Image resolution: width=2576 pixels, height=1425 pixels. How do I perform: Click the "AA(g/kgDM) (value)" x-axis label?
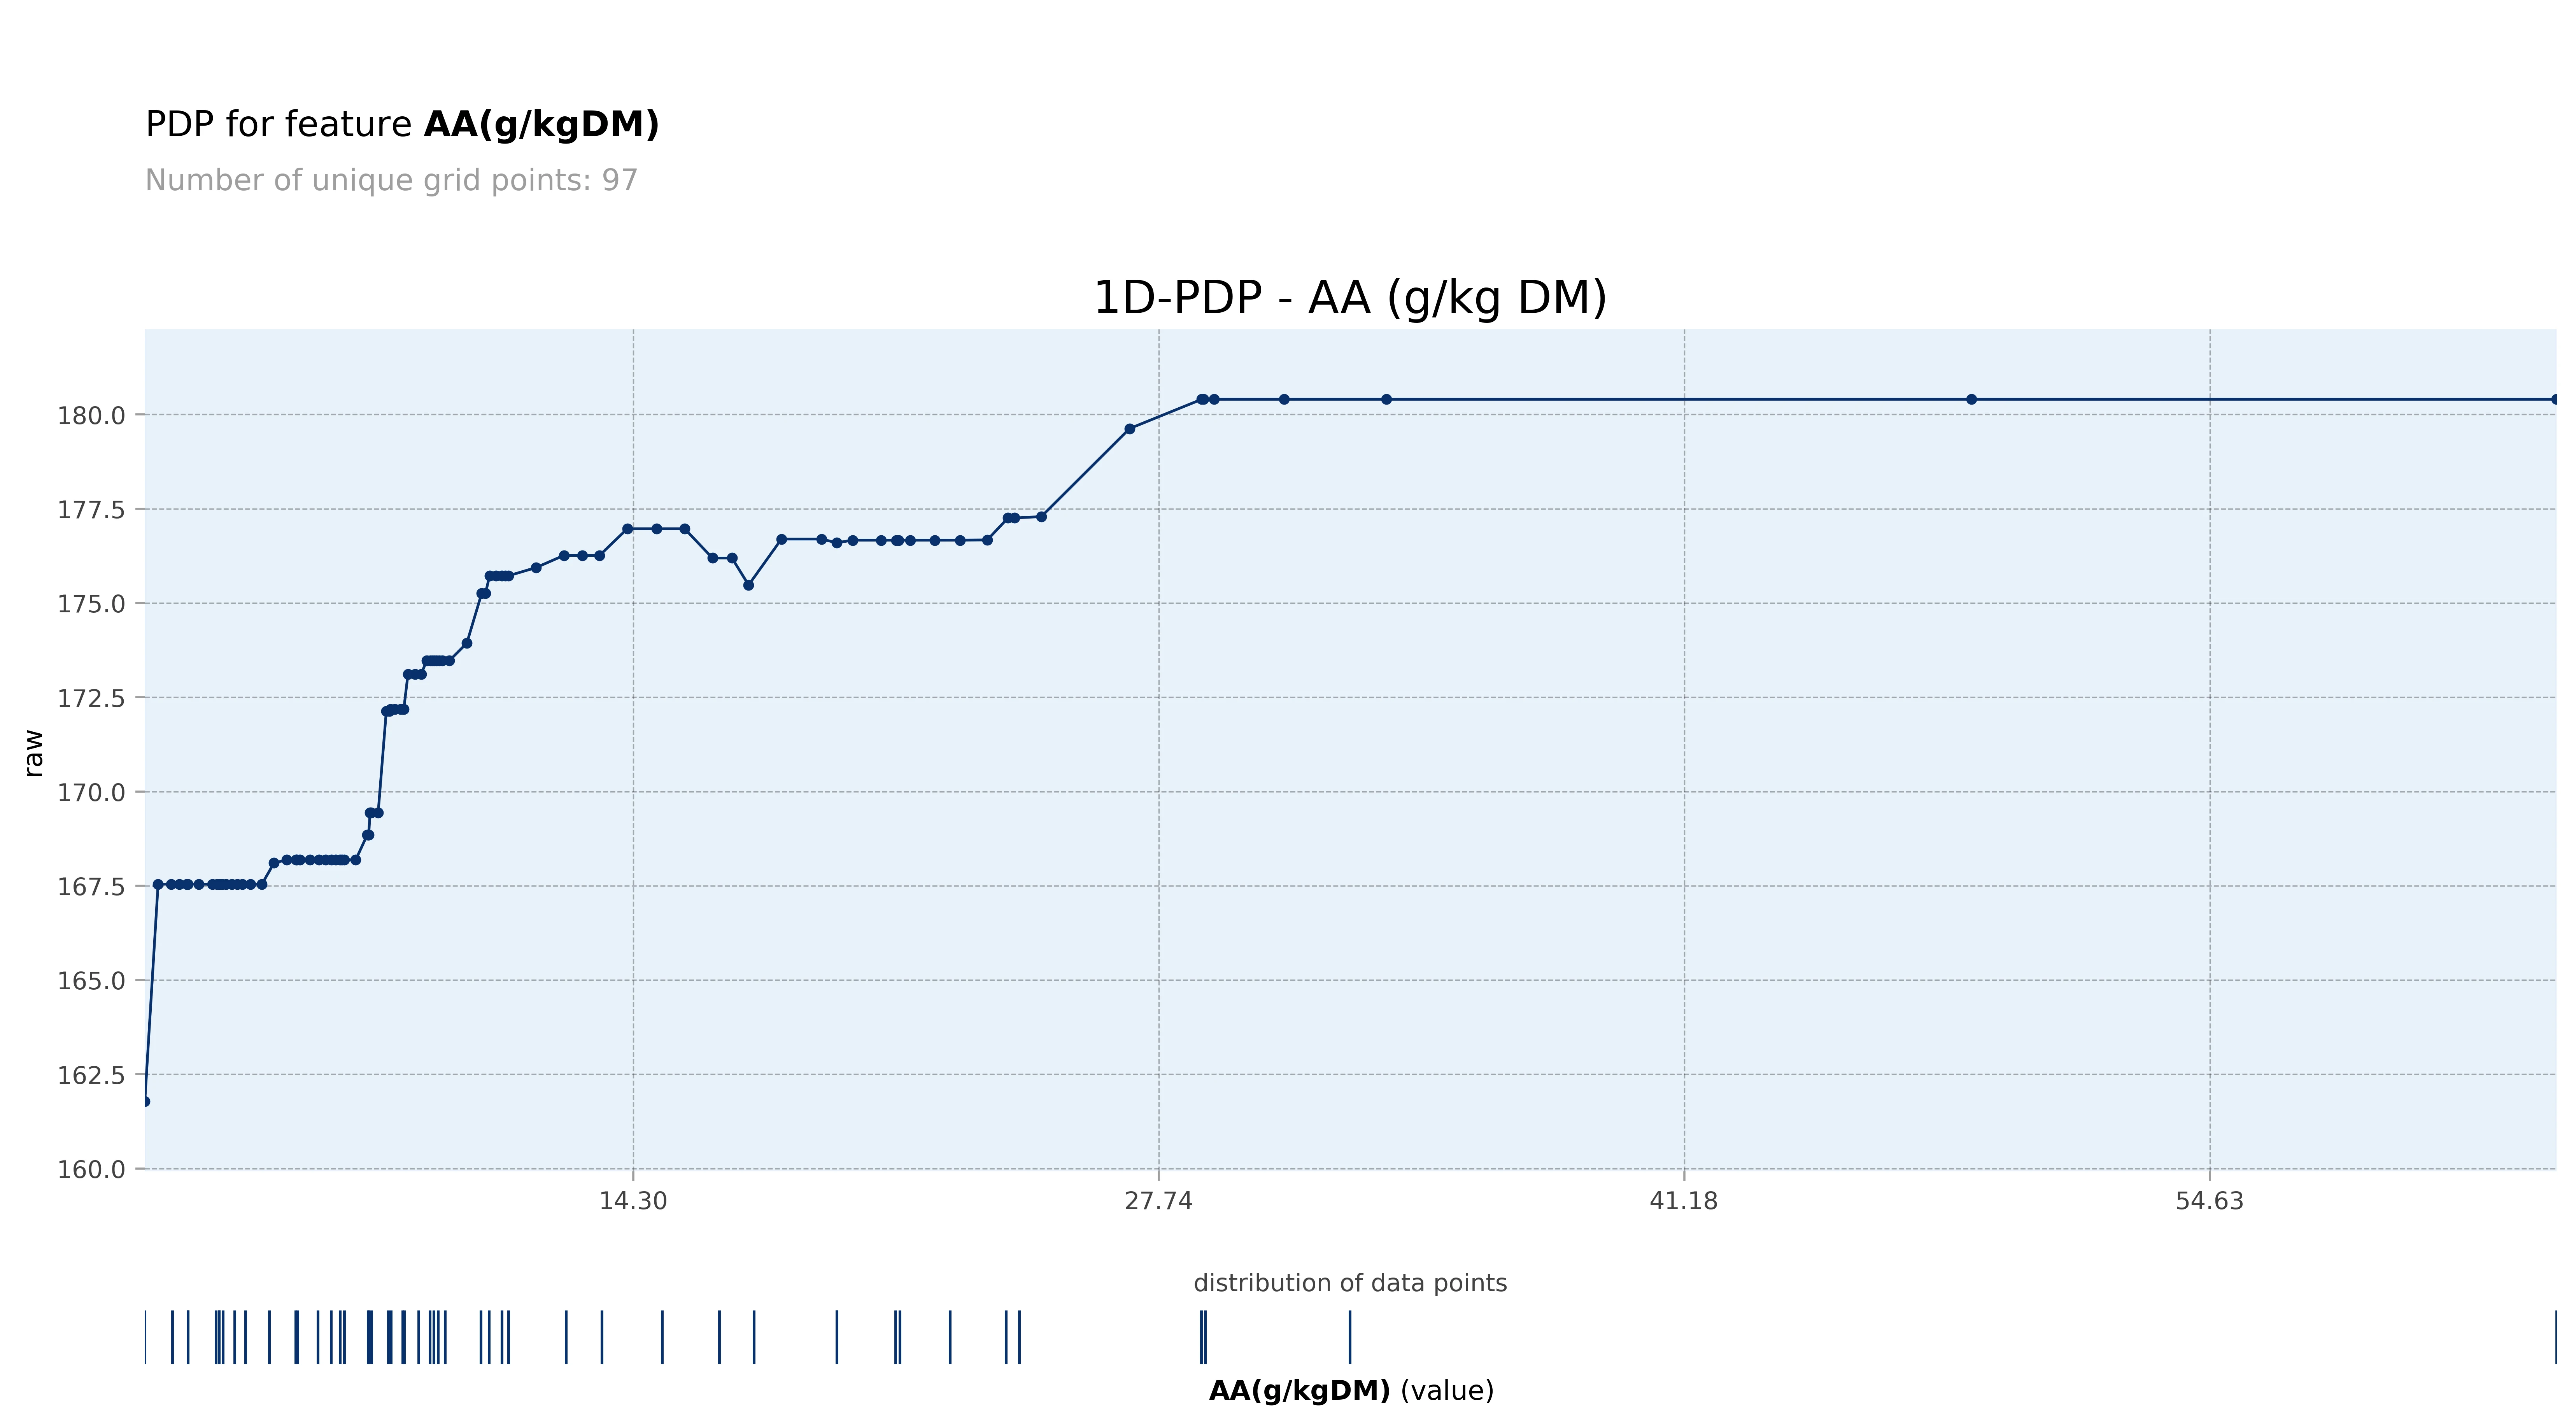point(1350,1391)
